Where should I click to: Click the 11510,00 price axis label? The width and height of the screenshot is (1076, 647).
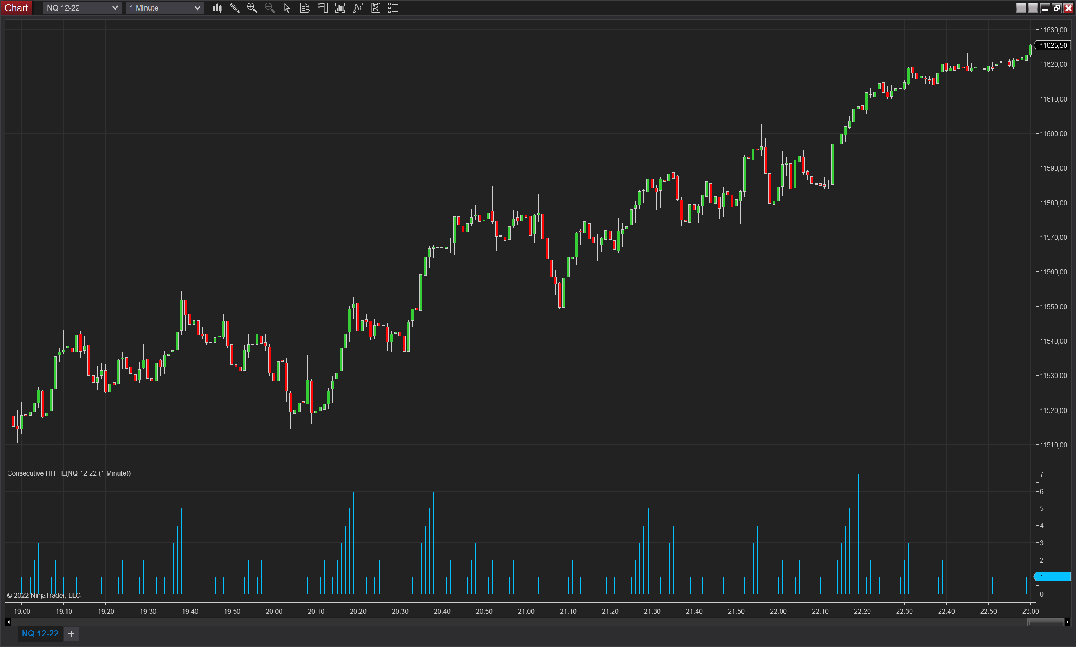coord(1053,445)
